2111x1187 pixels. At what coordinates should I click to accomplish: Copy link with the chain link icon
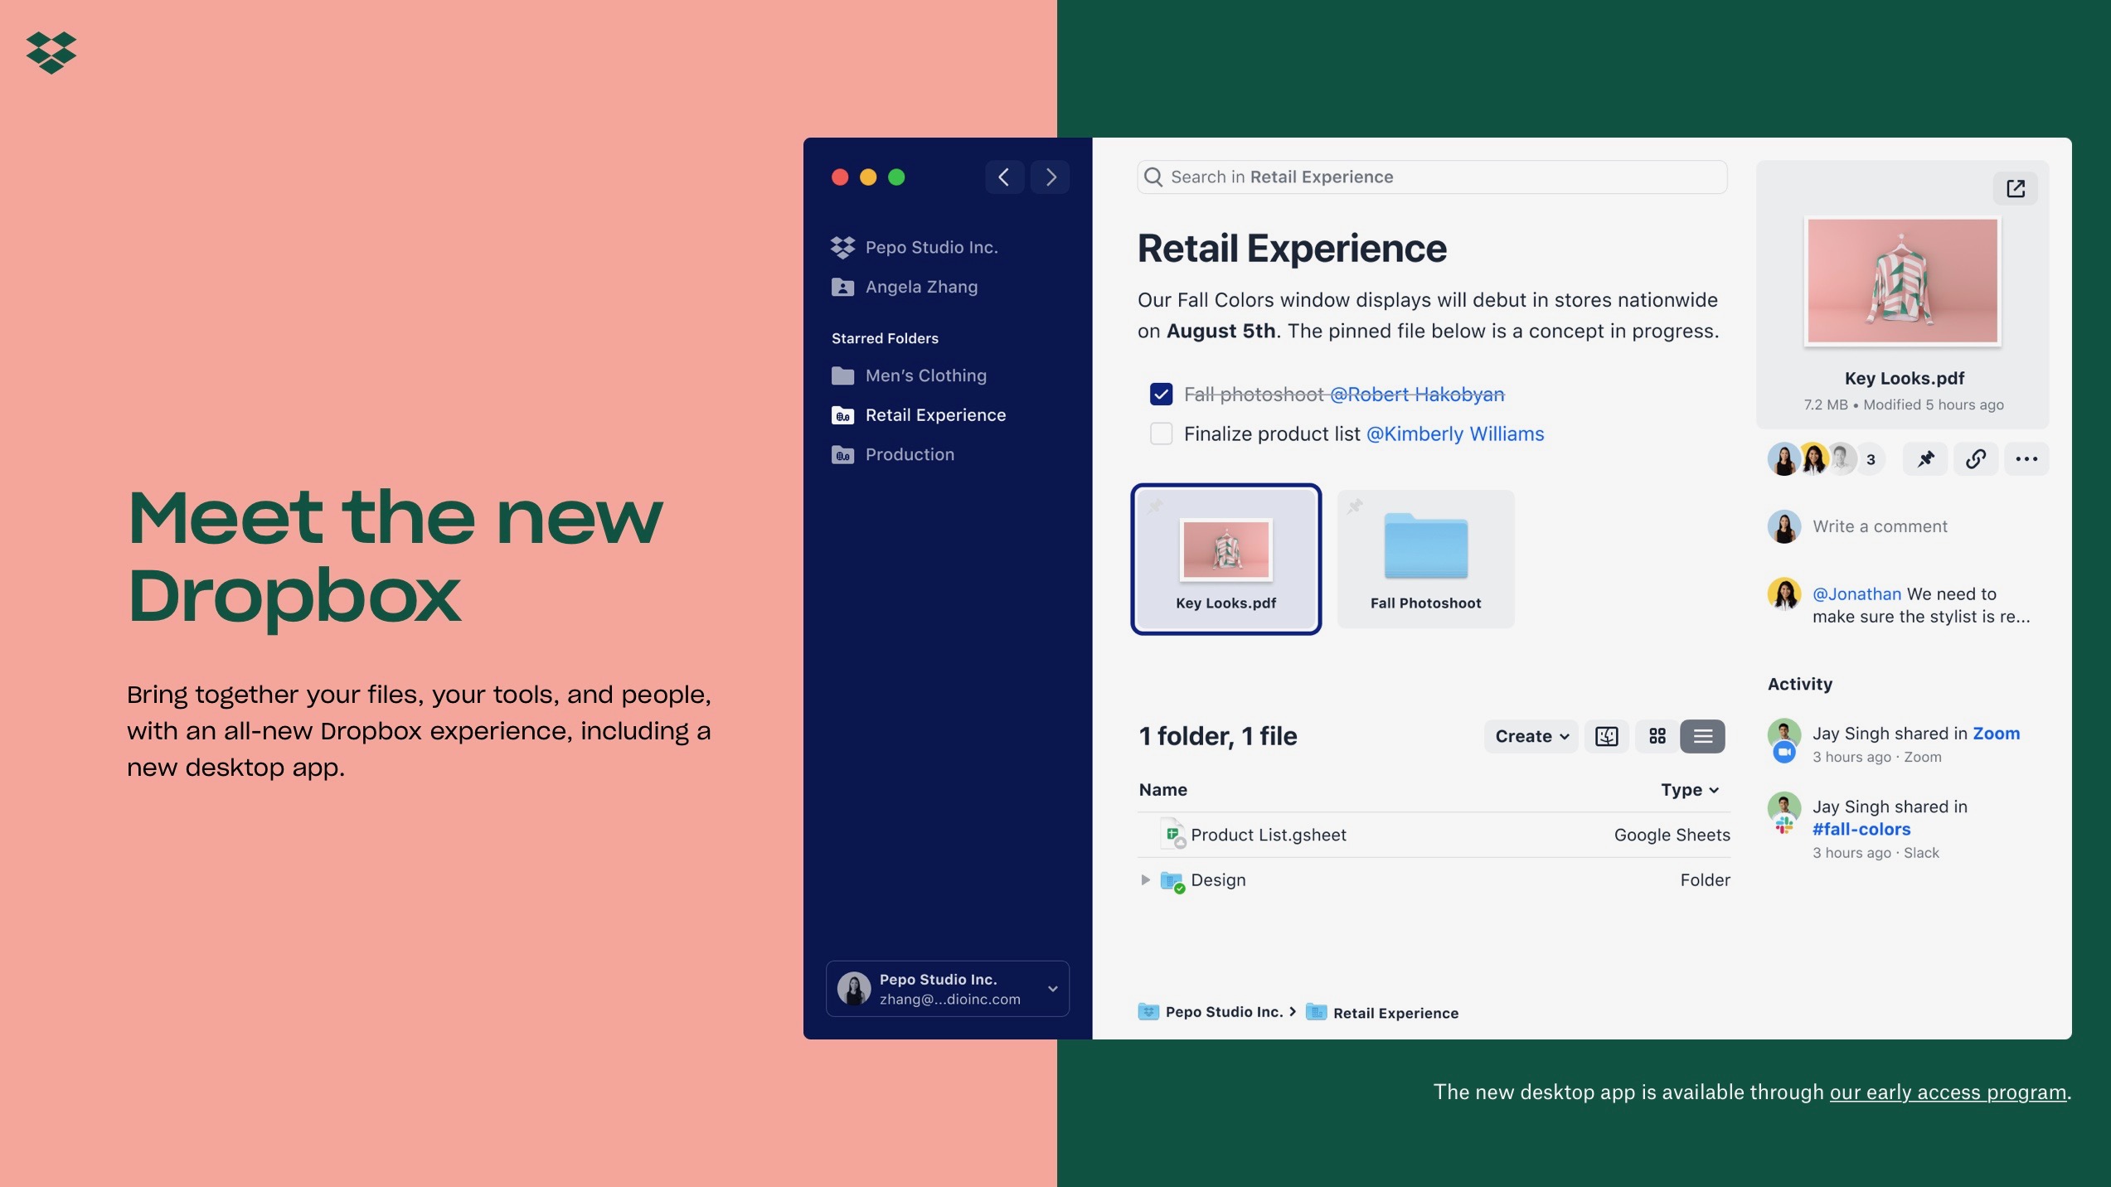click(1976, 459)
